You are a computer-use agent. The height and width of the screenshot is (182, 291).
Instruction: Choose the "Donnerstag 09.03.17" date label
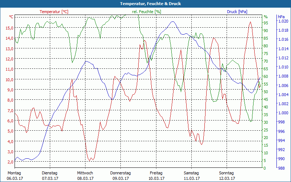pos(120,176)
